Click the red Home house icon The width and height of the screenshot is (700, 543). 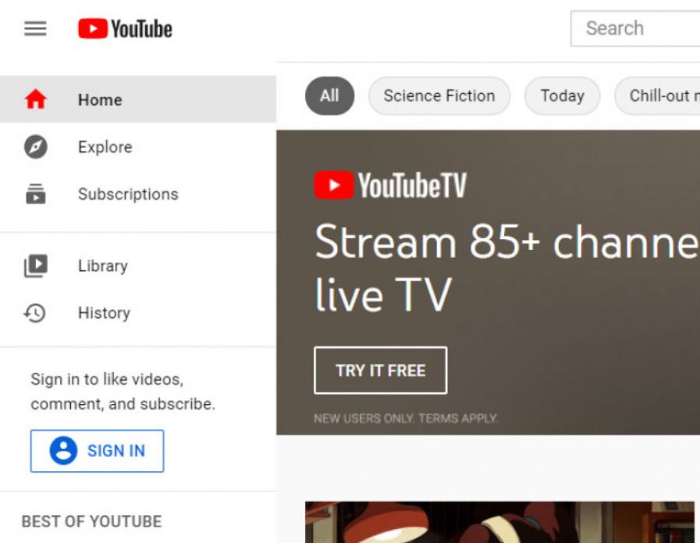tap(36, 99)
